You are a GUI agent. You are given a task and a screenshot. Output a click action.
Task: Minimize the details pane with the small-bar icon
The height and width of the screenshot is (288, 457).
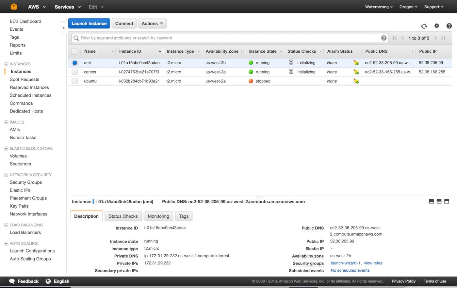point(431,201)
